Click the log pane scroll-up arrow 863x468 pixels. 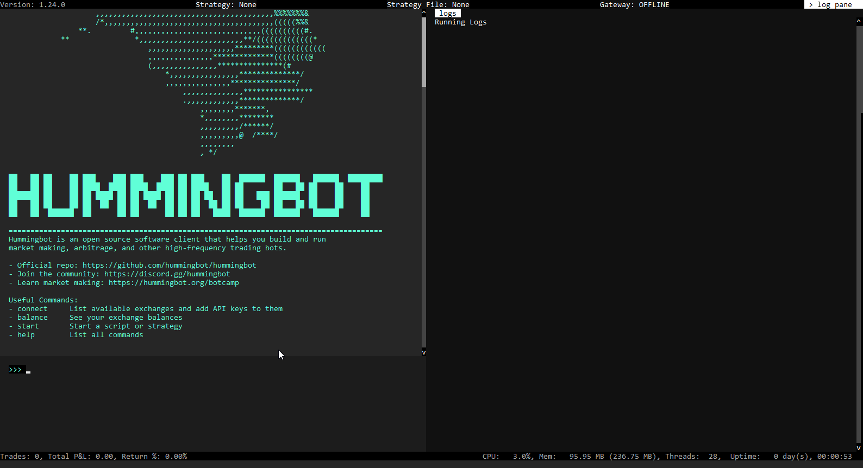pyautogui.click(x=859, y=21)
